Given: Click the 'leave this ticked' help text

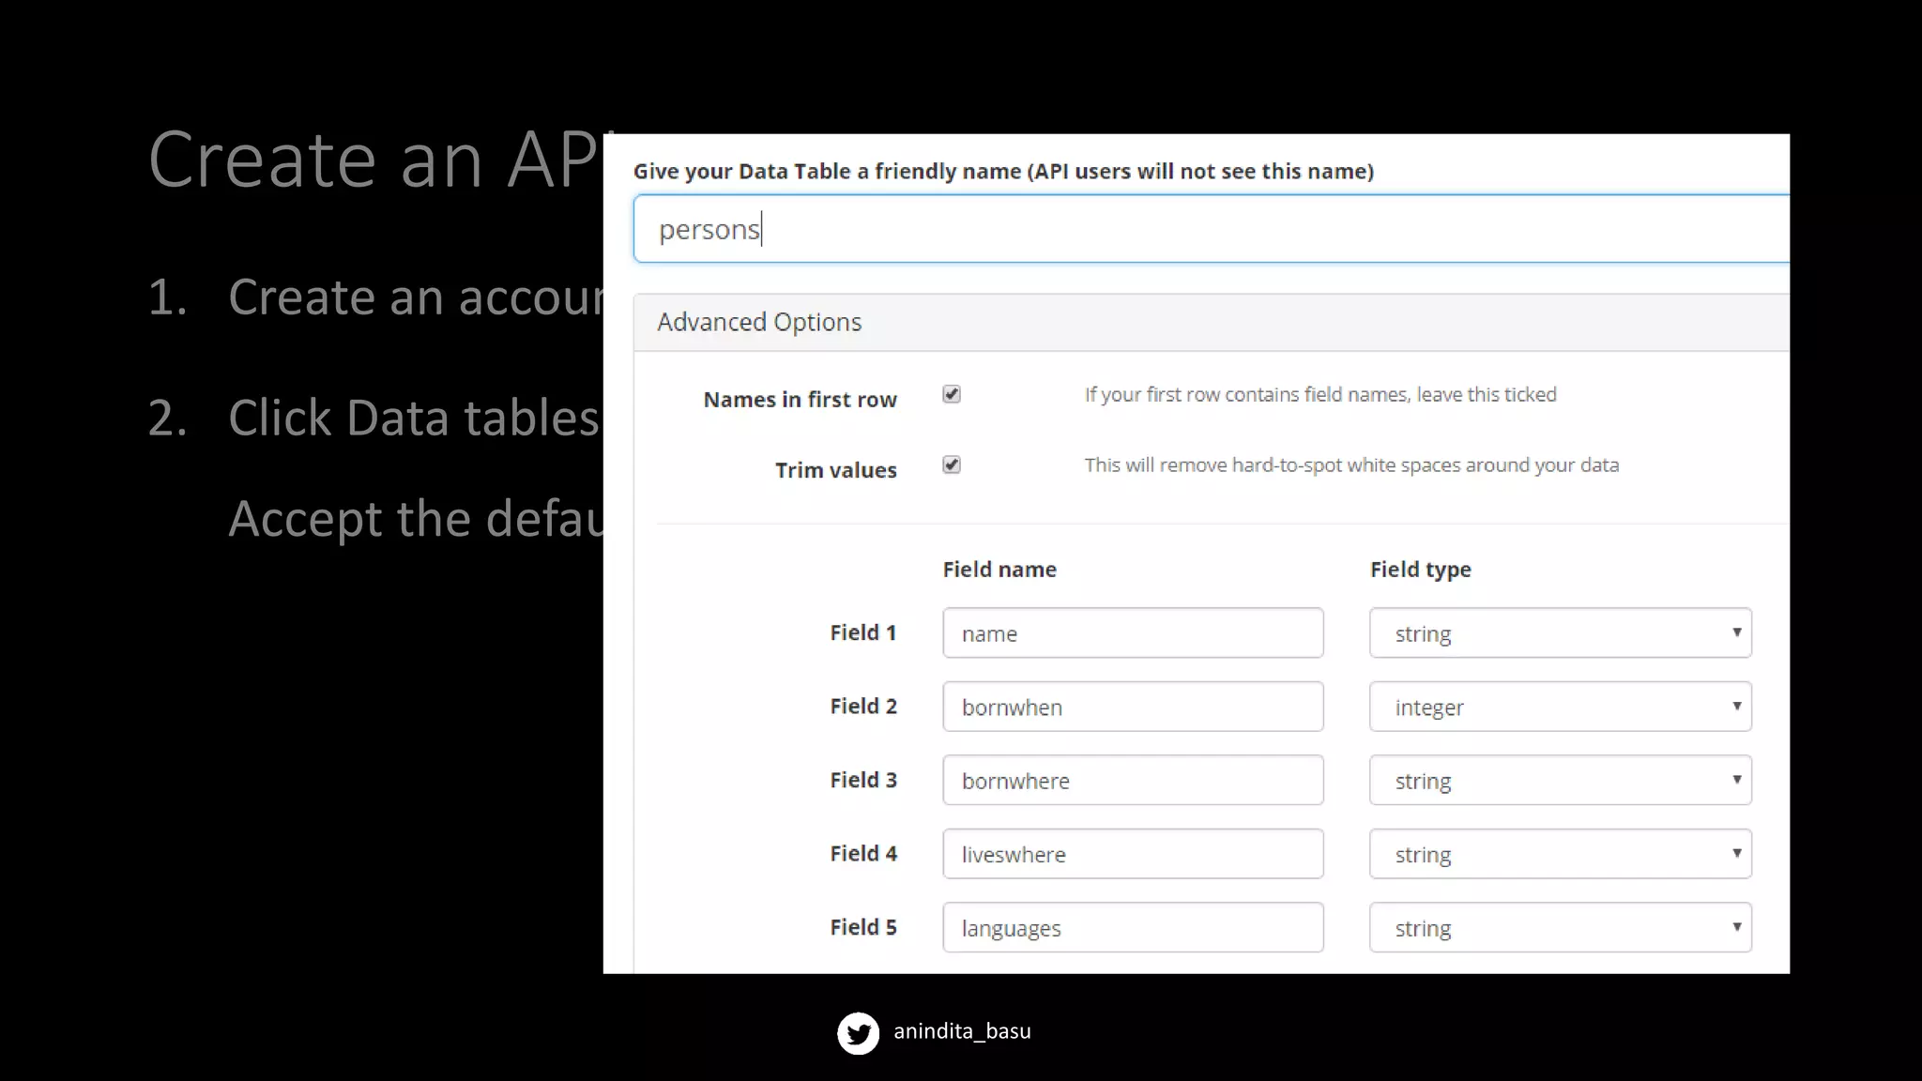Looking at the screenshot, I should click(1320, 395).
